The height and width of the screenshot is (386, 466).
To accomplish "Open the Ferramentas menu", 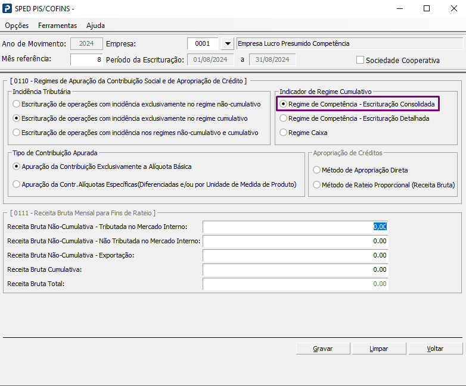I will point(57,26).
